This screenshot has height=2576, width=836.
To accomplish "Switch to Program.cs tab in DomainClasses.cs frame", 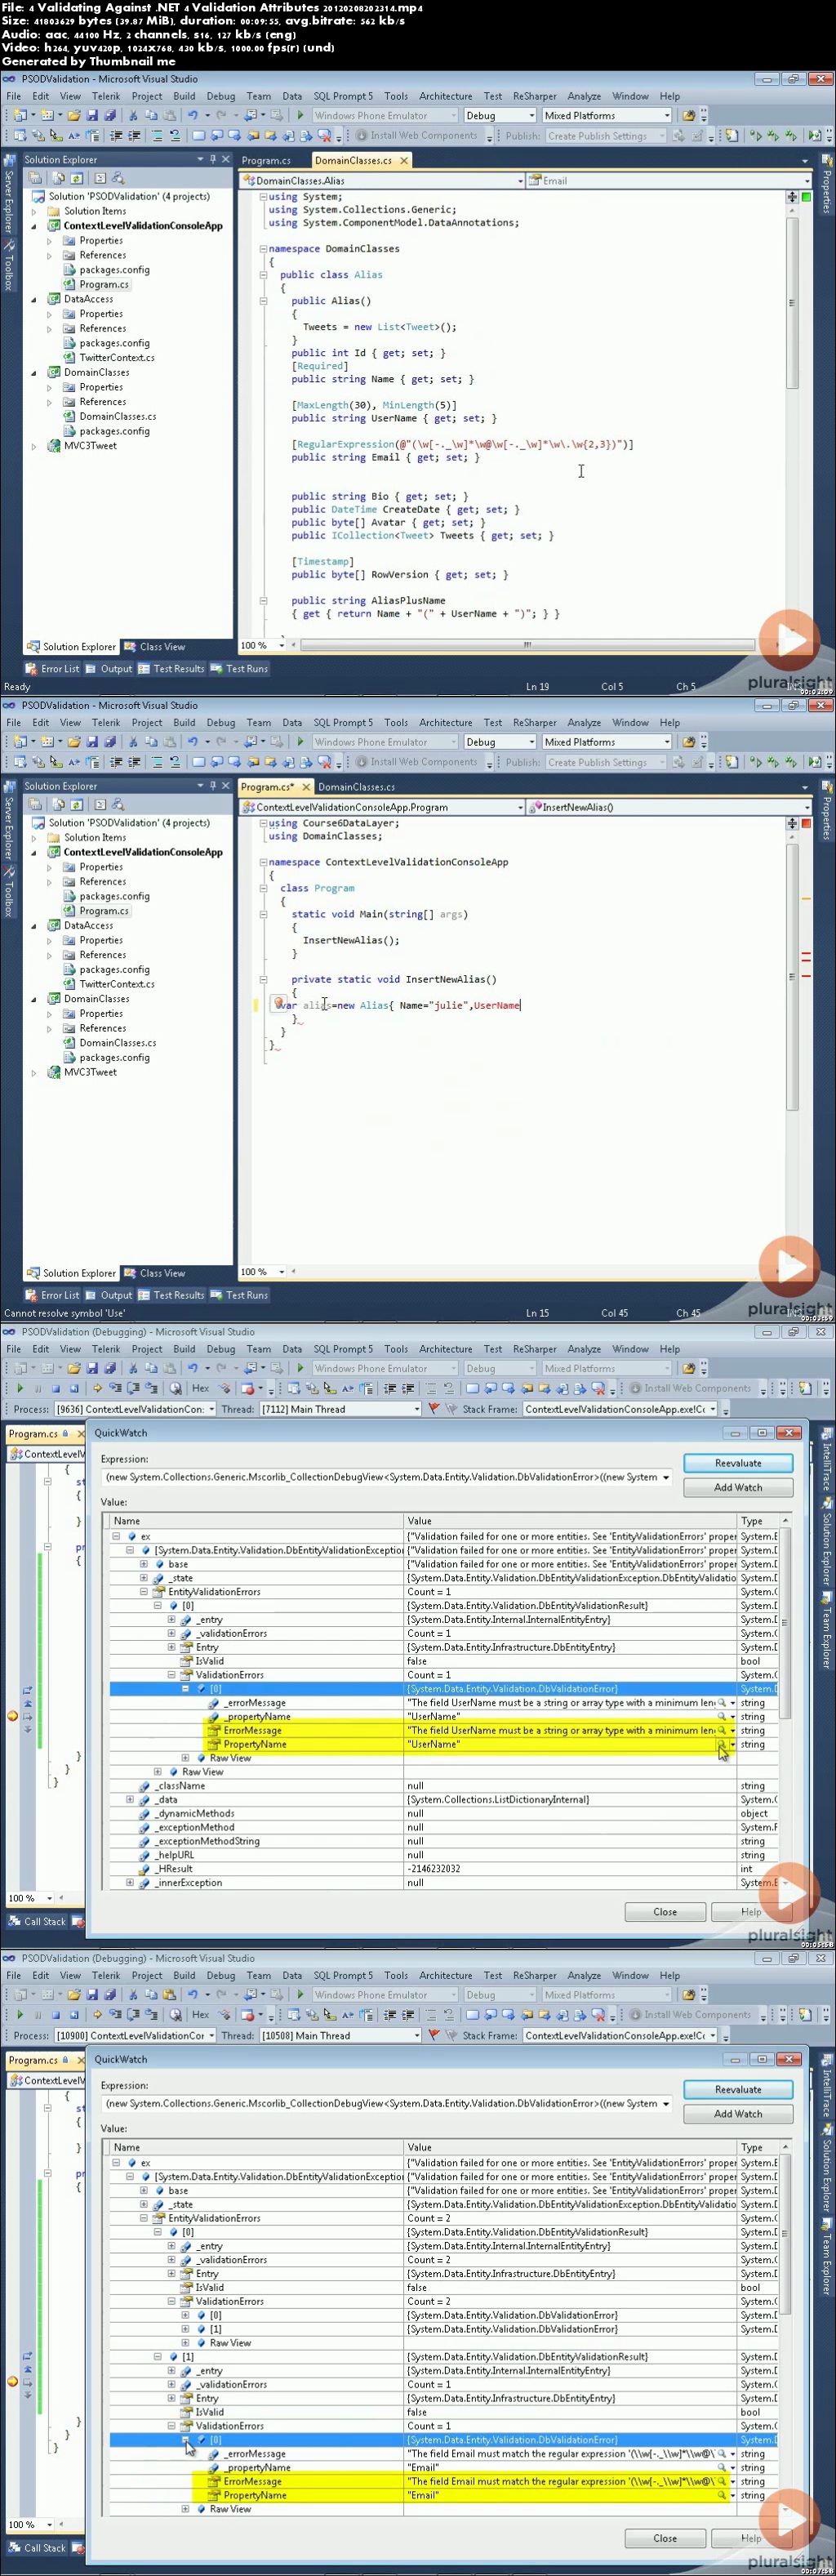I will tap(266, 160).
